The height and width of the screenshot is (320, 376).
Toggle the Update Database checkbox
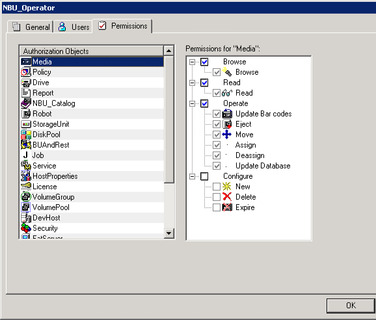pyautogui.click(x=217, y=166)
